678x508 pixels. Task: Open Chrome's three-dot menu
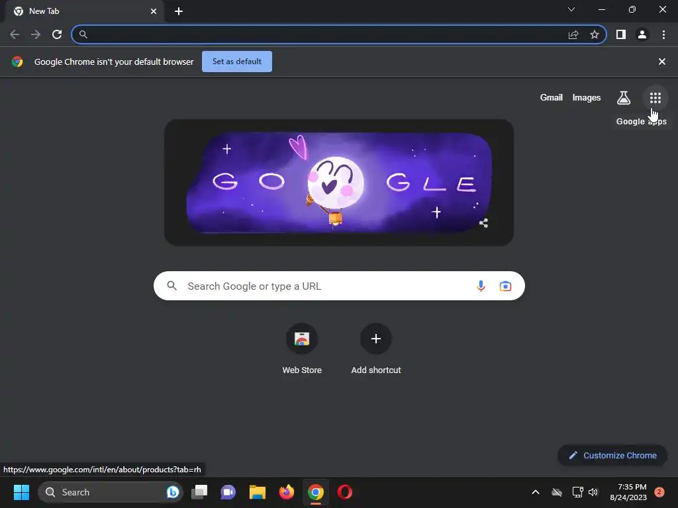pyautogui.click(x=663, y=34)
